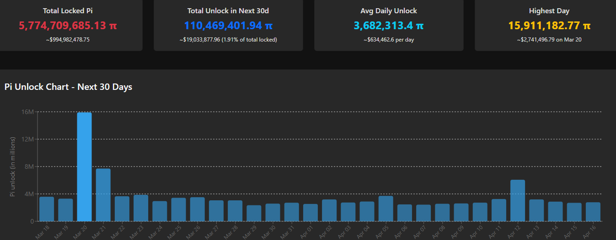Click the 16M y-axis label

click(x=27, y=112)
